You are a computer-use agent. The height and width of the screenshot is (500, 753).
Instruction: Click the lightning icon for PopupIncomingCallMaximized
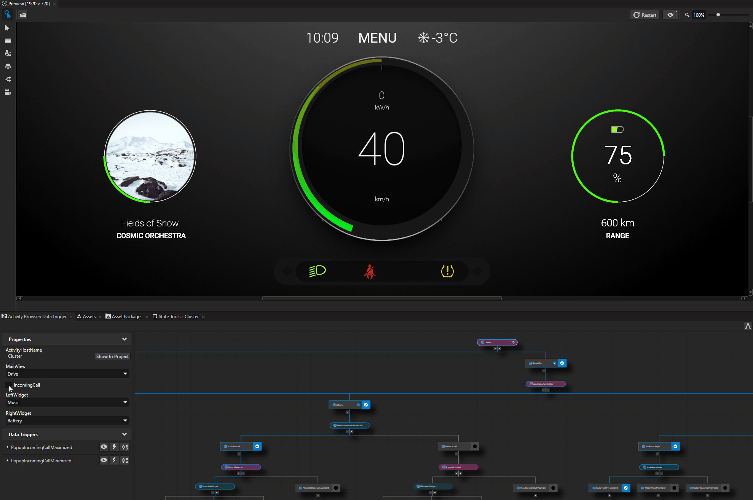pyautogui.click(x=114, y=447)
